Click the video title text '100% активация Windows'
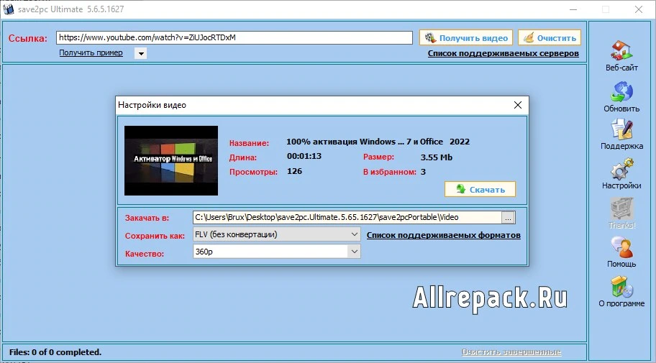Viewport: 656px width, 363px height. pyautogui.click(x=341, y=142)
